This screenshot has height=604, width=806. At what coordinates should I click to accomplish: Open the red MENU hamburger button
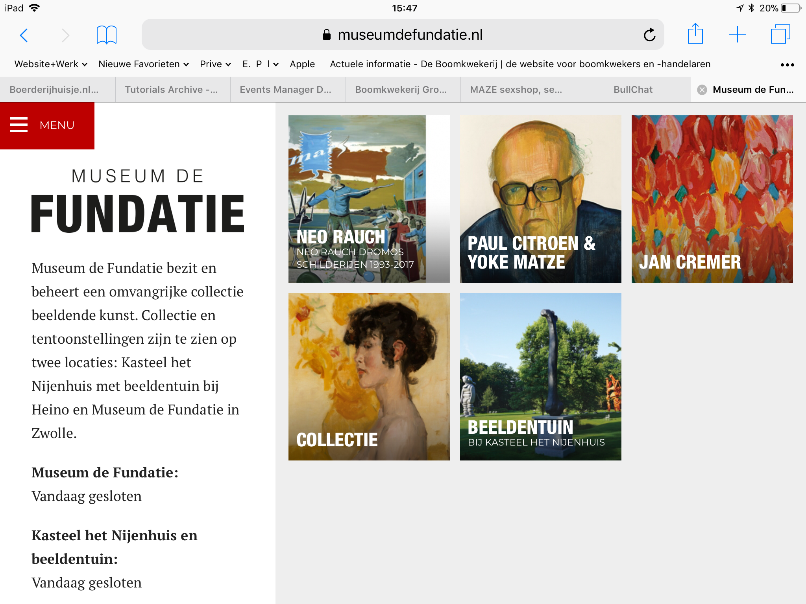click(x=47, y=125)
